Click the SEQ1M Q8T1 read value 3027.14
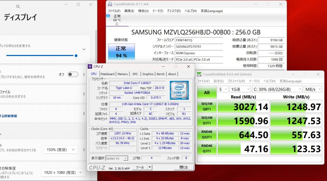This screenshot has height=181, width=327. pos(243,107)
